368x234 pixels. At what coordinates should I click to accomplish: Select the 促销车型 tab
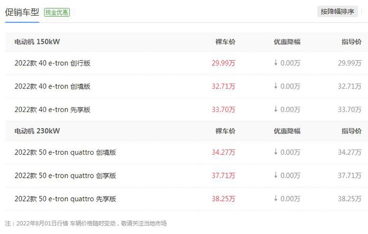click(x=22, y=12)
